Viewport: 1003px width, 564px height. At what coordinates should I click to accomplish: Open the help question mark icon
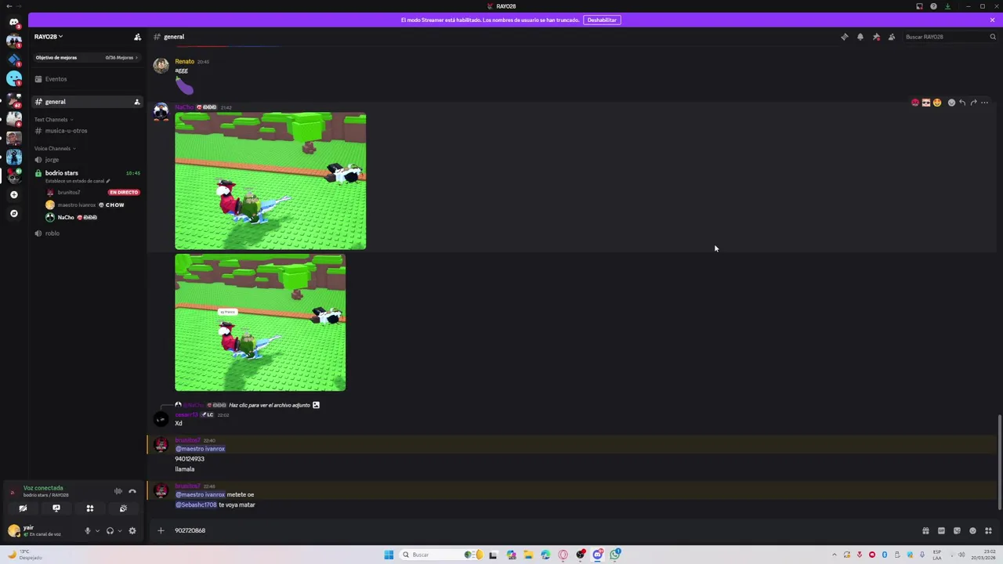point(933,6)
